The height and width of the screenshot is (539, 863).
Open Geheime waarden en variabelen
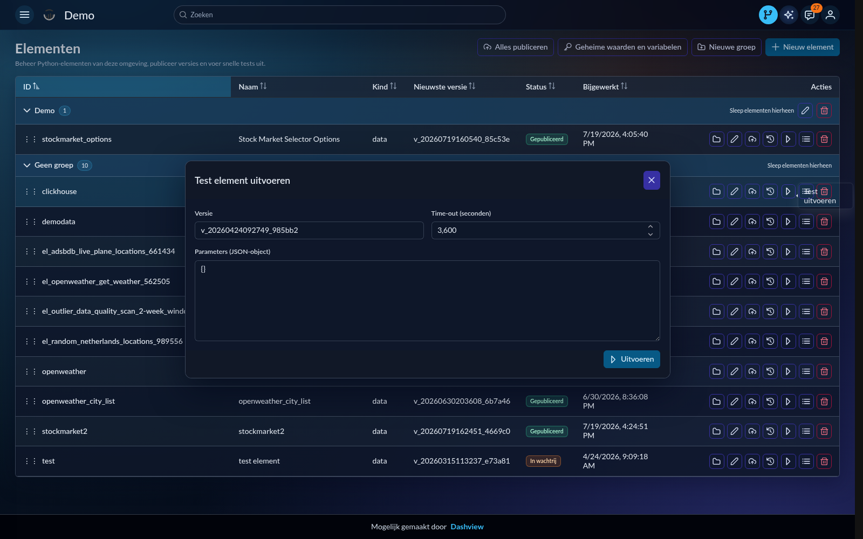tap(622, 47)
